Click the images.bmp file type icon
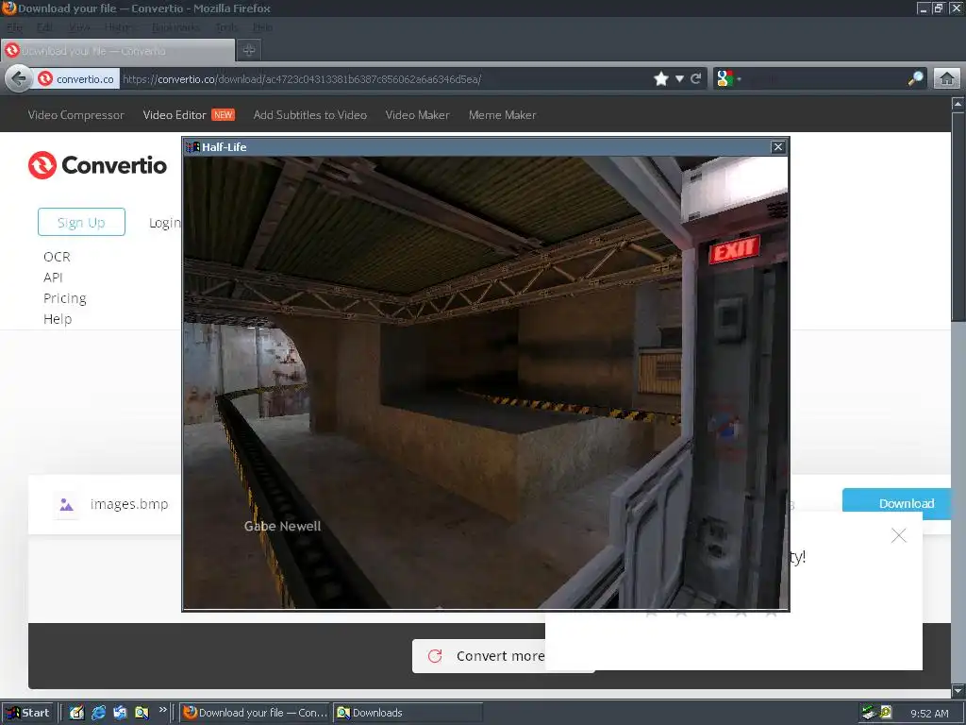 (67, 505)
